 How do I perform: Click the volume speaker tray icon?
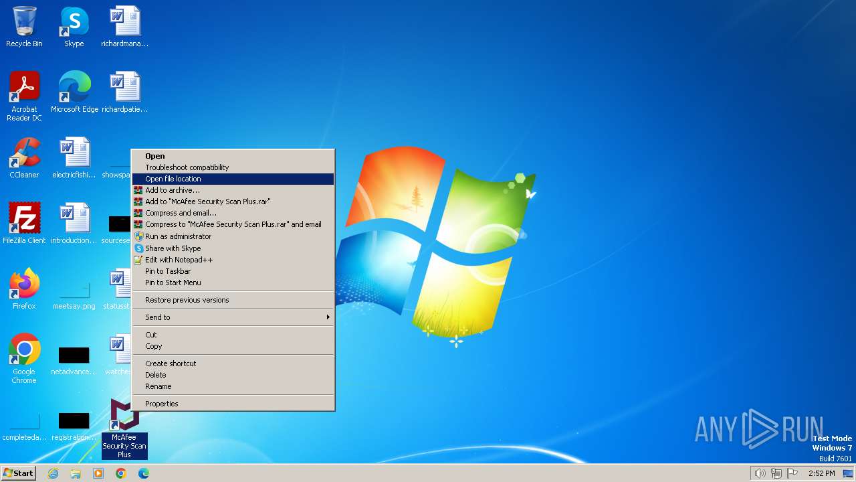coord(760,473)
